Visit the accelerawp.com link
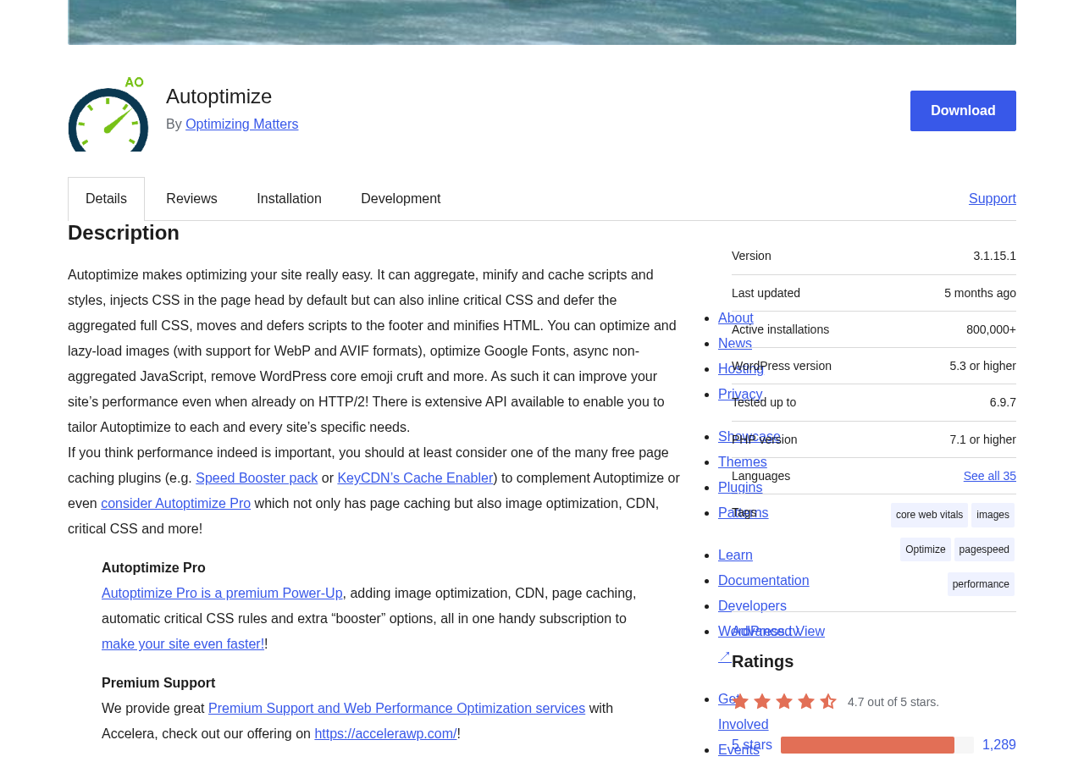1084x762 pixels. (385, 734)
